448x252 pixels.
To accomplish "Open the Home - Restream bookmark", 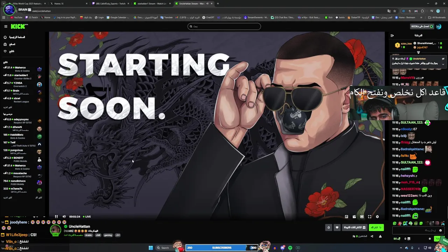I will click(x=405, y=17).
